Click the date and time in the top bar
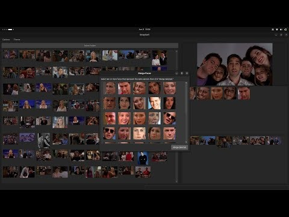Screen dimensions: 289x217 click(x=144, y=30)
